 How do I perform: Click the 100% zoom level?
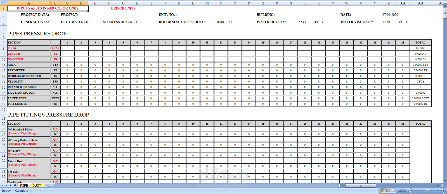point(402,191)
